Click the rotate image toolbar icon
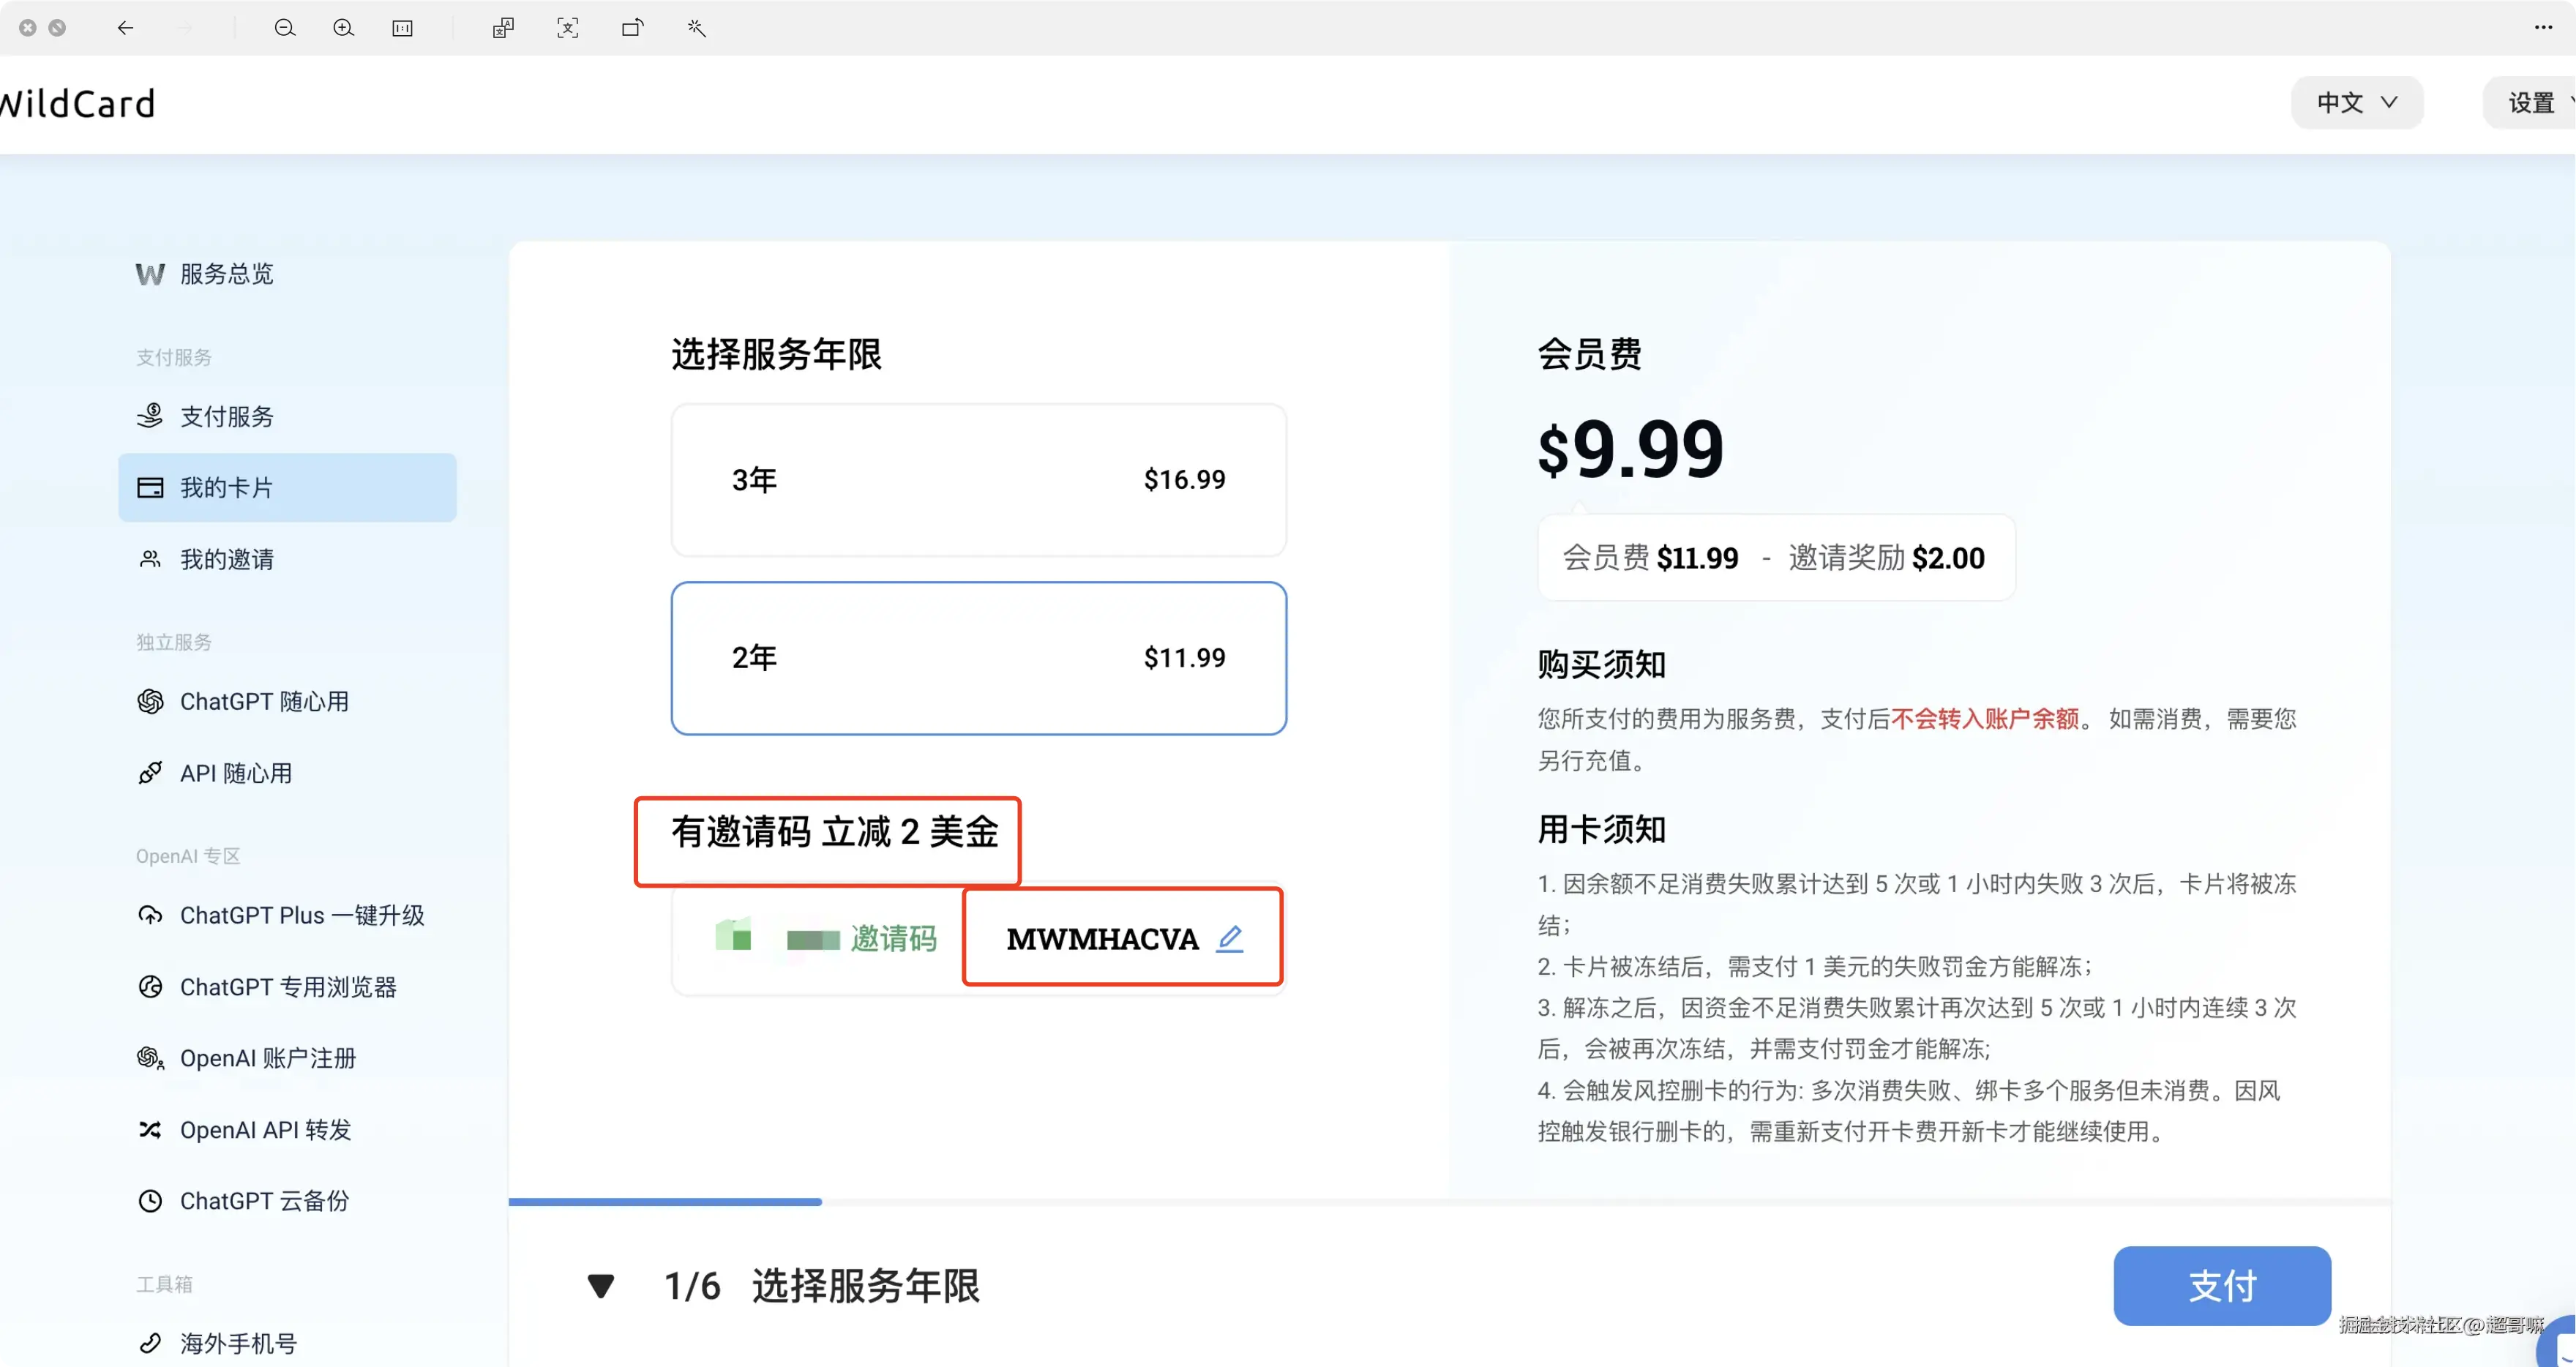 tap(632, 28)
